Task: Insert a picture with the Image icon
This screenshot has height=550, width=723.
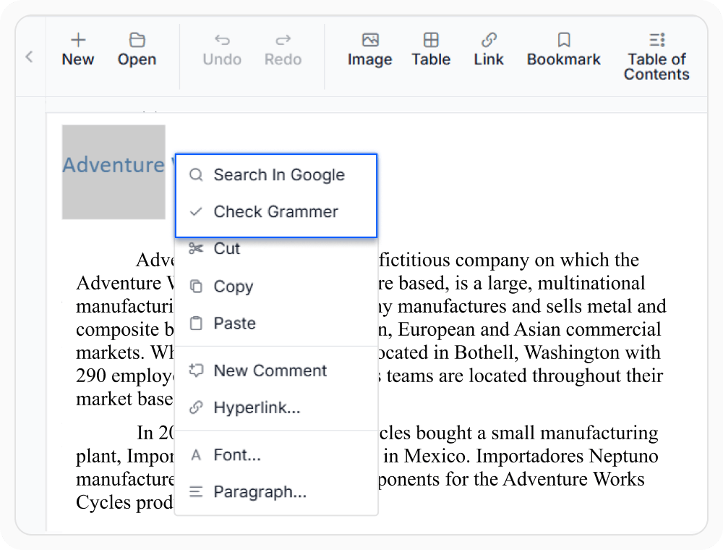Action: [370, 40]
